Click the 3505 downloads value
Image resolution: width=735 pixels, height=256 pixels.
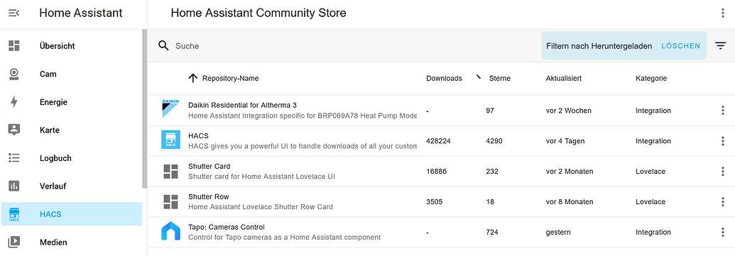click(434, 201)
